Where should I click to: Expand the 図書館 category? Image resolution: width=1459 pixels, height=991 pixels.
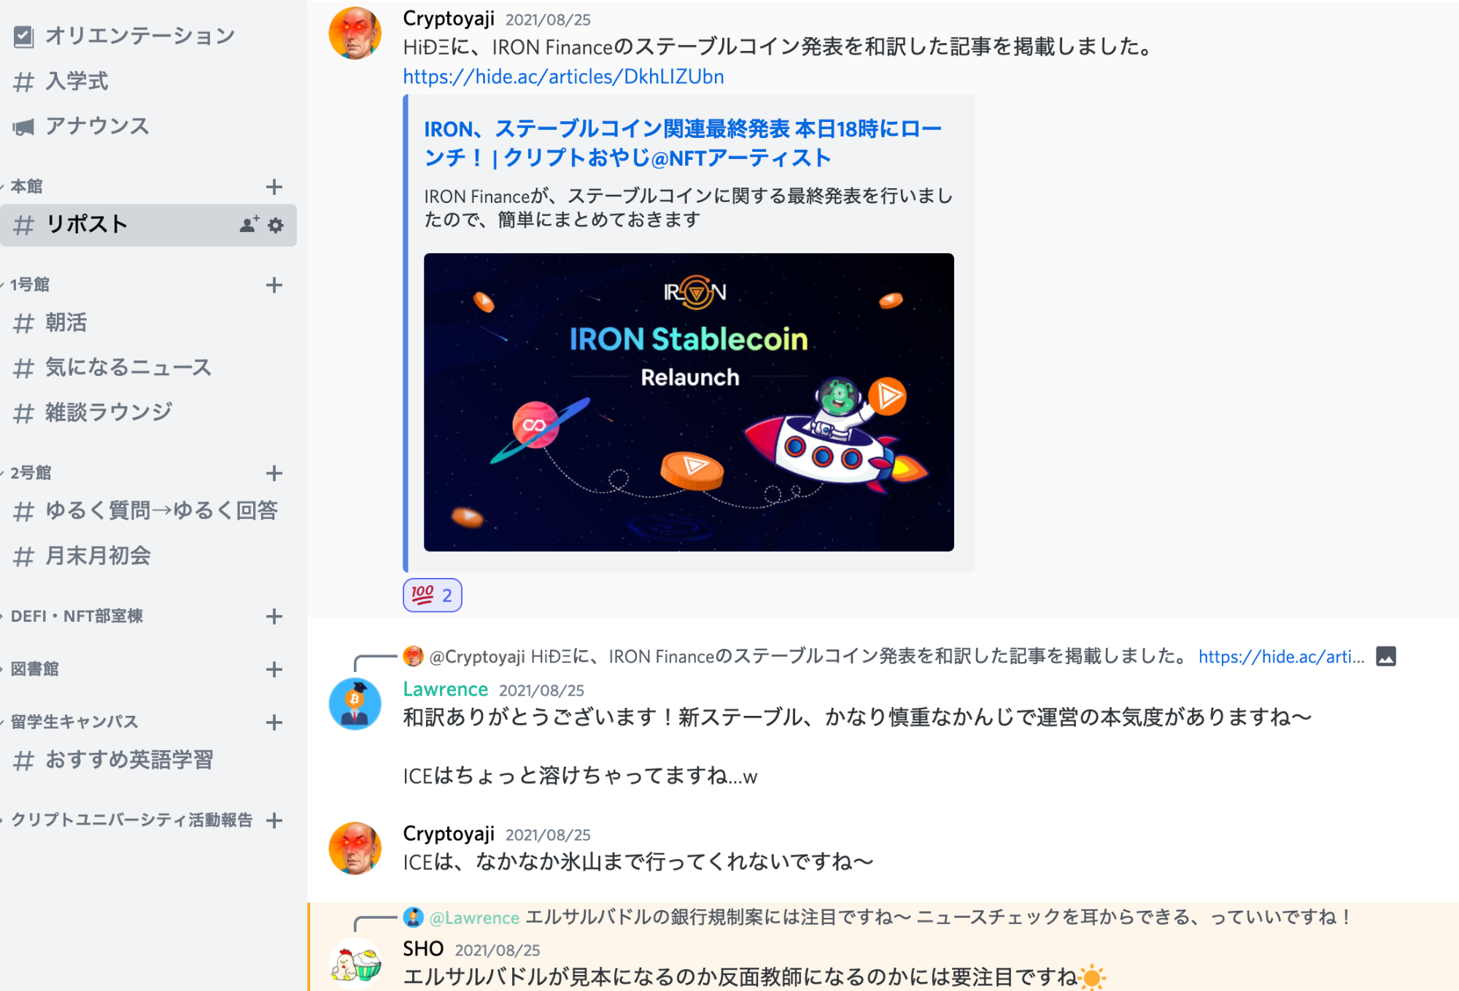[x=34, y=669]
